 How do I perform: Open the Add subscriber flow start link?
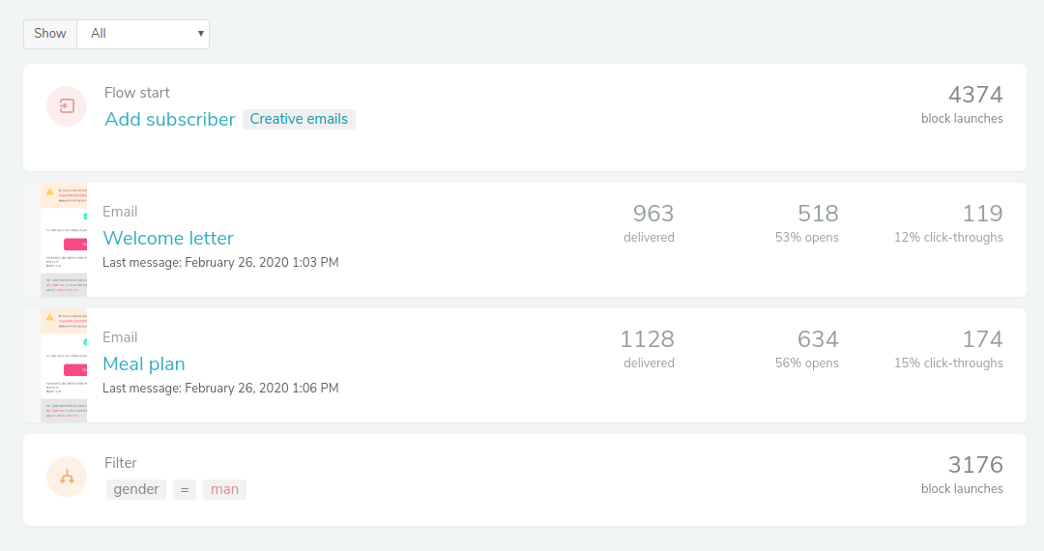[x=170, y=119]
